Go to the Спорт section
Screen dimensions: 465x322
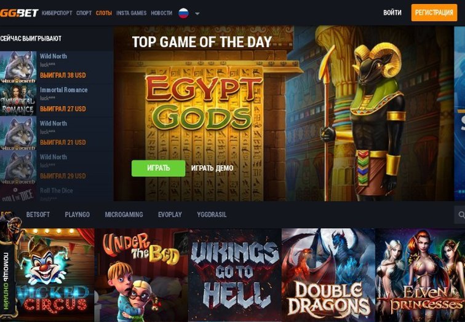pyautogui.click(x=84, y=13)
